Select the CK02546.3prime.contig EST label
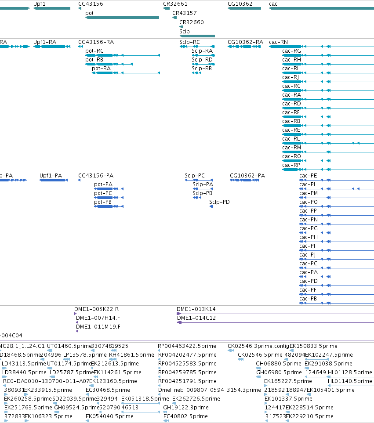The width and height of the screenshot is (374, 423). [x=258, y=346]
